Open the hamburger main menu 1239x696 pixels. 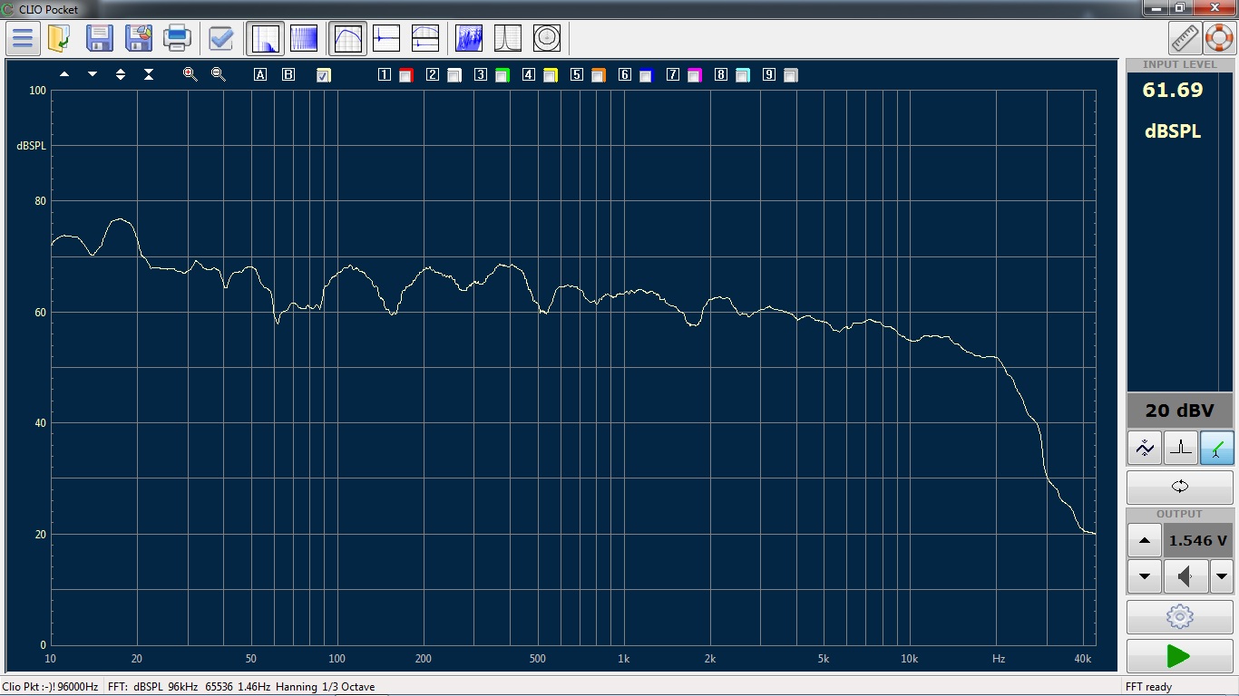pyautogui.click(x=23, y=38)
